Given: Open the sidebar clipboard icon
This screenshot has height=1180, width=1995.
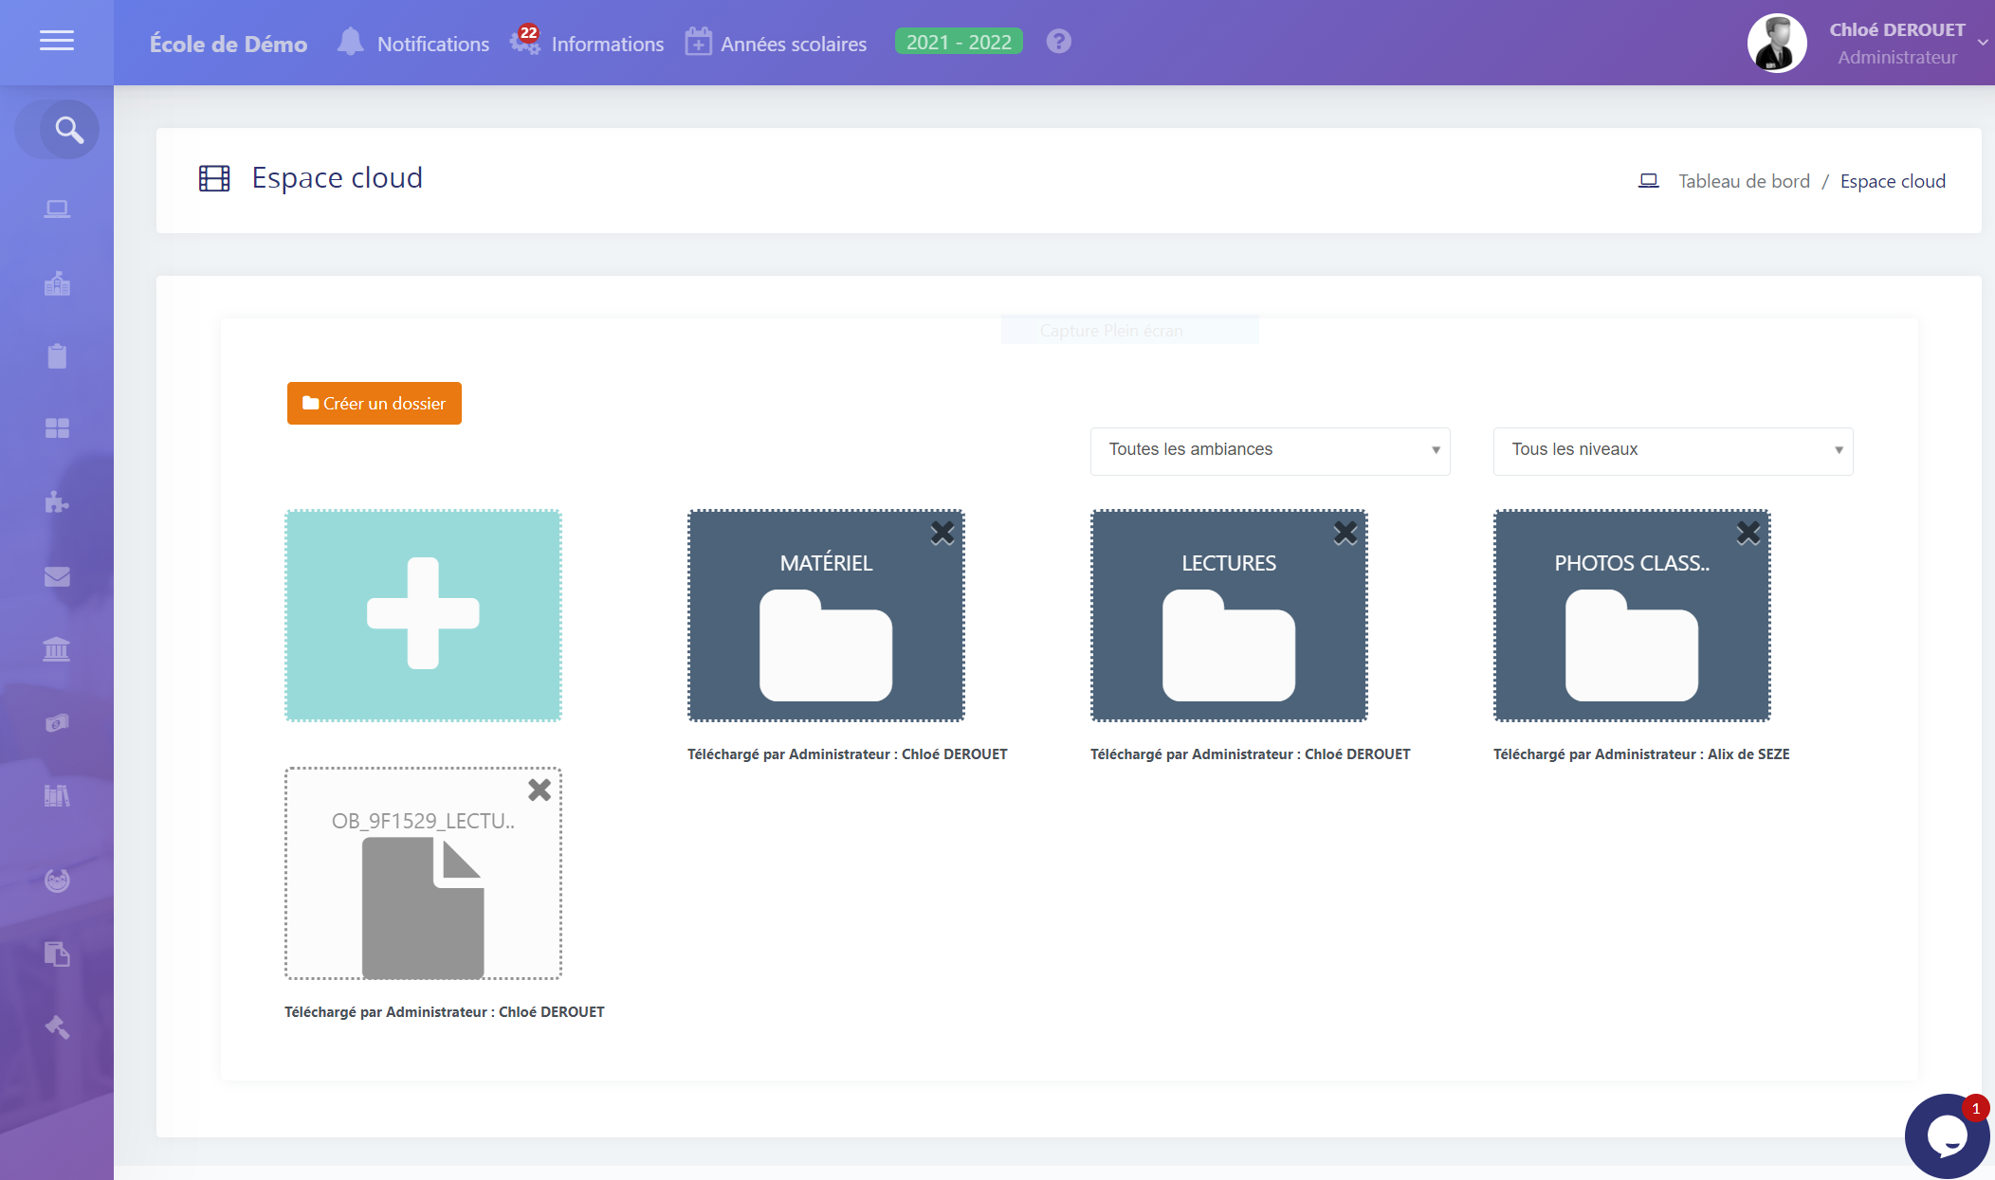Looking at the screenshot, I should pyautogui.click(x=57, y=356).
